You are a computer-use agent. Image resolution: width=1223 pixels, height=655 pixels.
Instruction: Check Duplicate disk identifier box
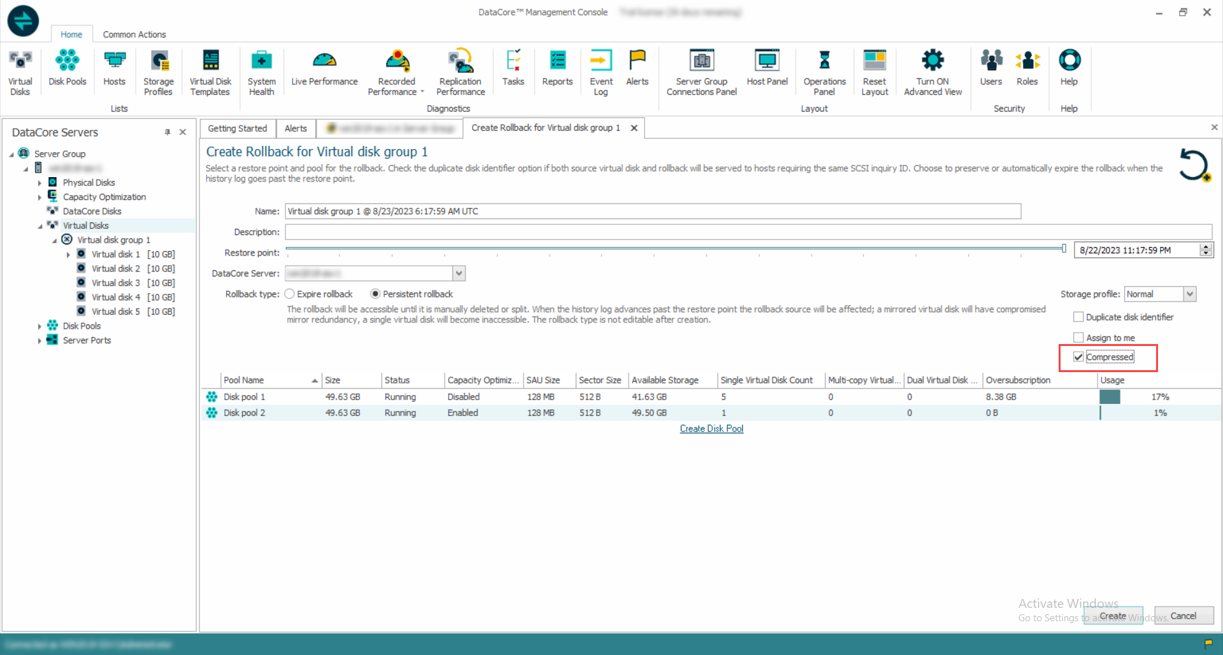pyautogui.click(x=1078, y=317)
